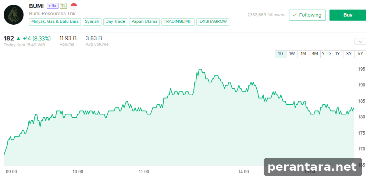Select the 5Y chart range
Viewport: 367px width, 181px height.
360,54
